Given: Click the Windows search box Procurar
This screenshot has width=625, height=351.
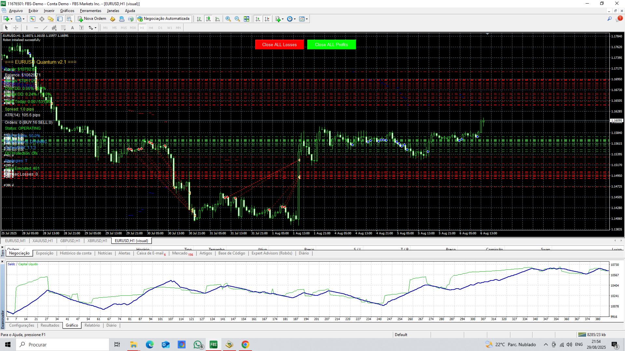Looking at the screenshot, I should [62, 344].
